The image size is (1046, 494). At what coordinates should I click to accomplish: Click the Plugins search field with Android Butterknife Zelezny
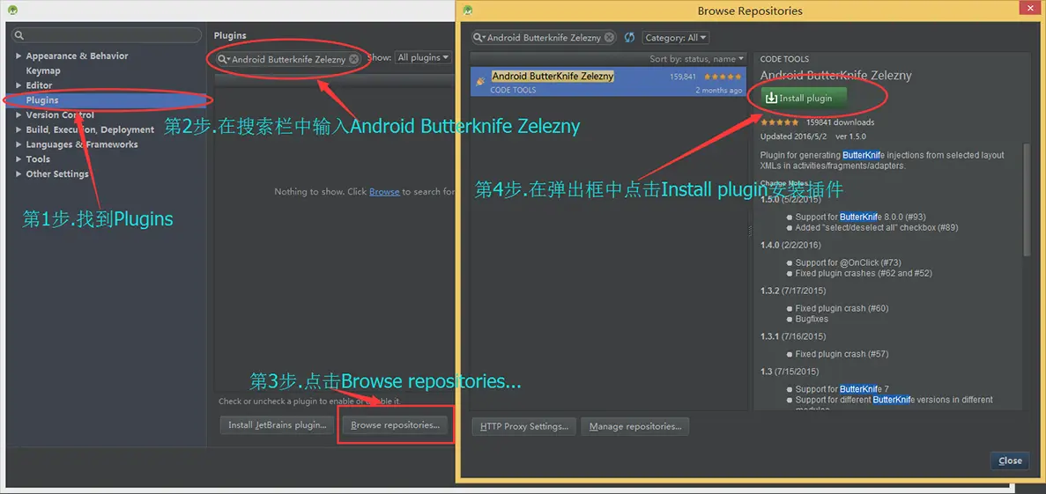click(x=288, y=59)
